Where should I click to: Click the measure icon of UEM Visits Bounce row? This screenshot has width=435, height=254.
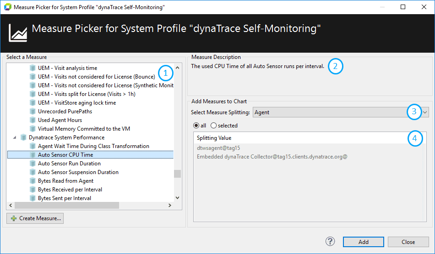point(33,77)
